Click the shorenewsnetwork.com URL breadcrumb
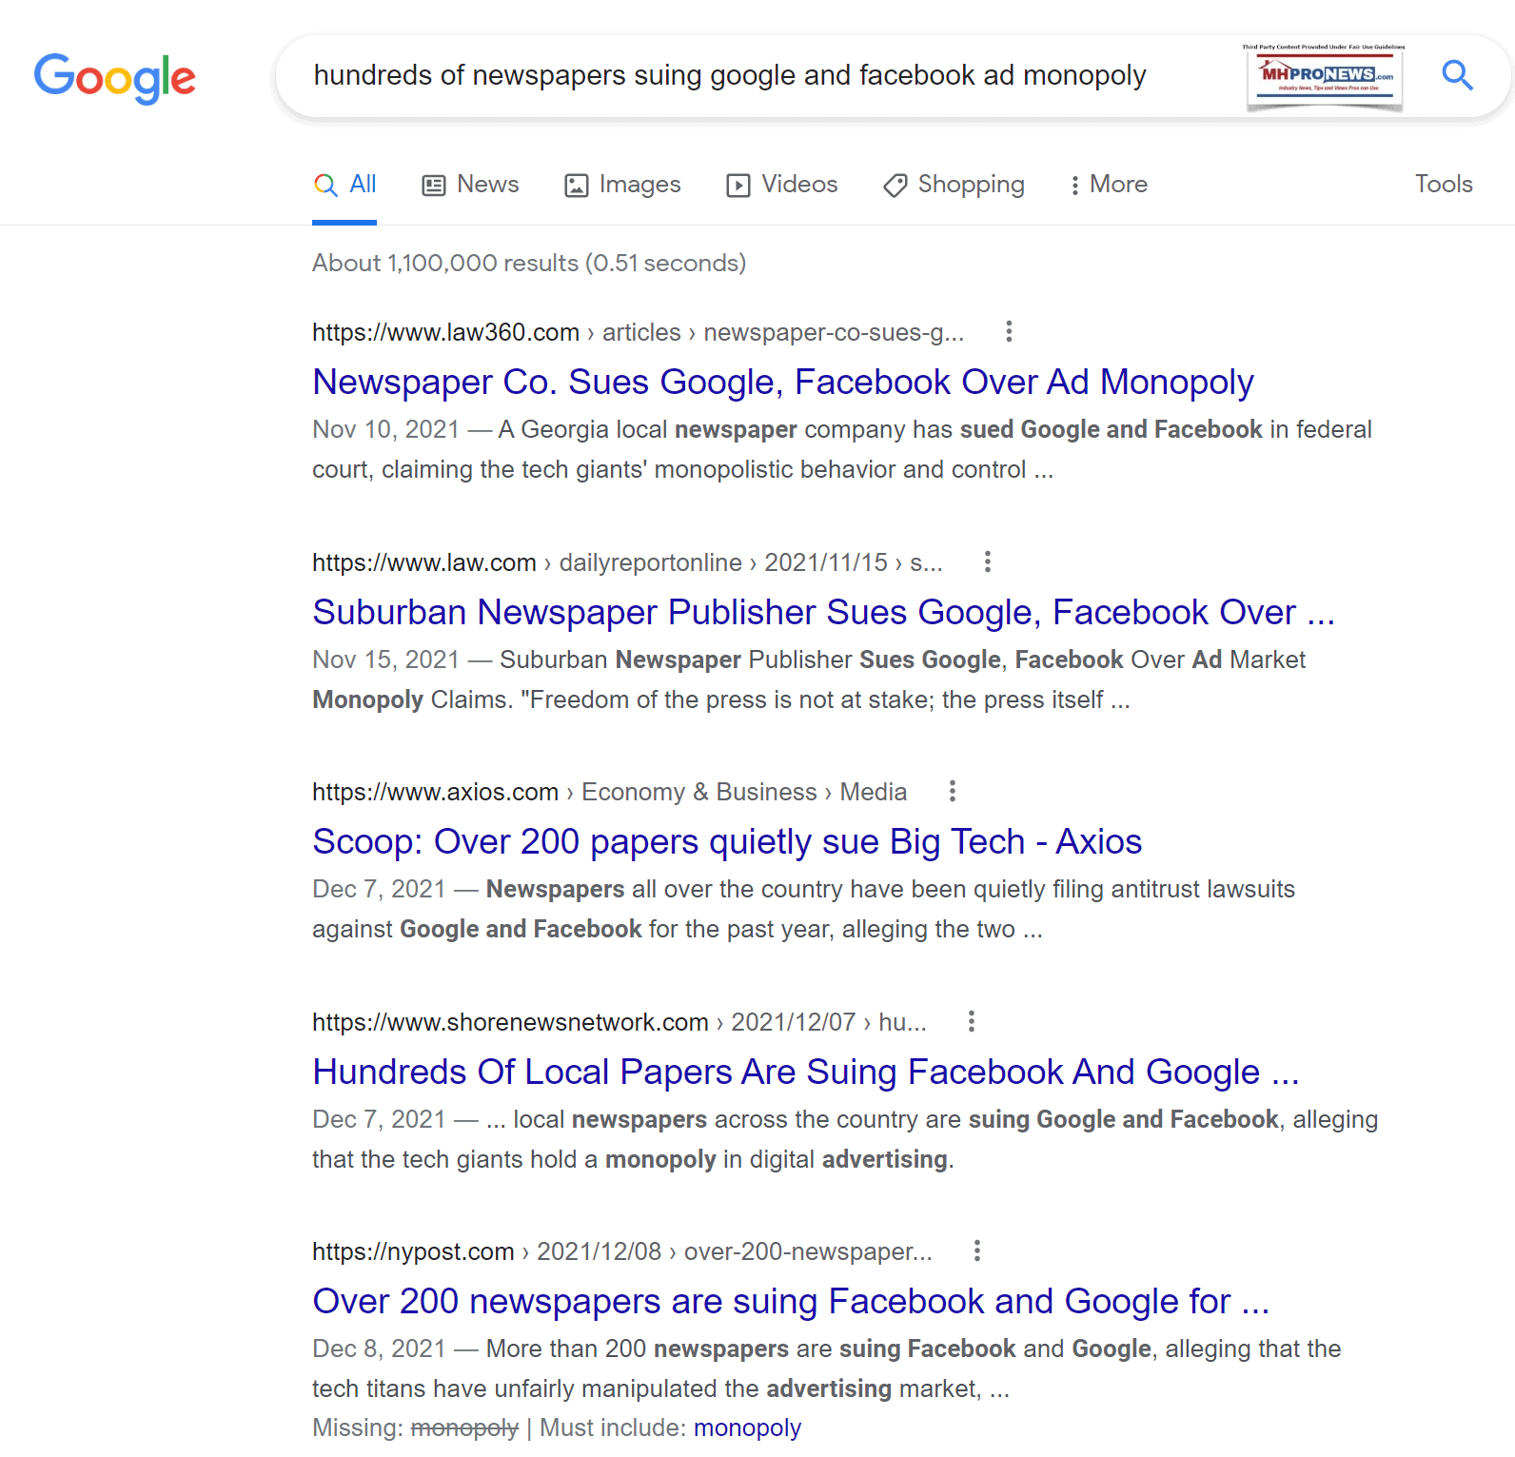This screenshot has width=1515, height=1457. [620, 1022]
